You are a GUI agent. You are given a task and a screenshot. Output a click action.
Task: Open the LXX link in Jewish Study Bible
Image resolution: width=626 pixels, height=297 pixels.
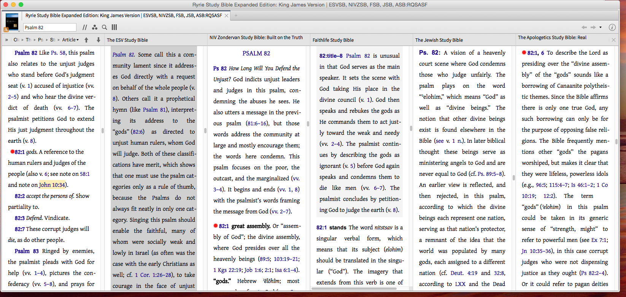(x=460, y=284)
